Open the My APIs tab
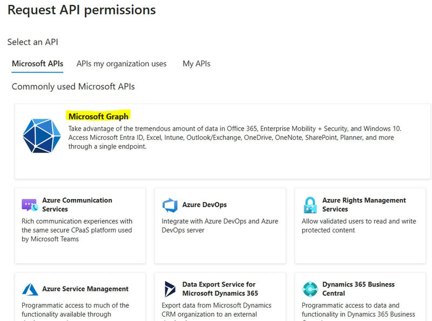 point(196,63)
